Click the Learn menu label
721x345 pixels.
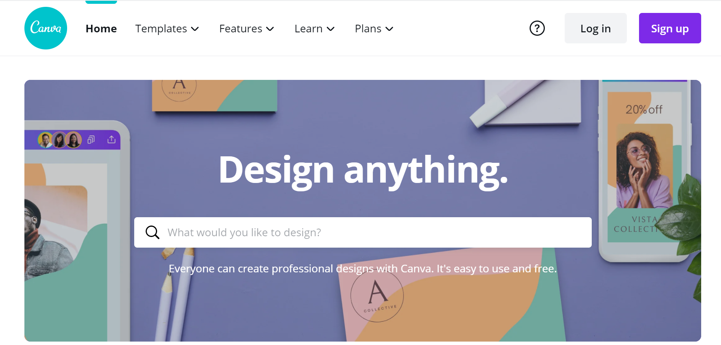coord(308,29)
